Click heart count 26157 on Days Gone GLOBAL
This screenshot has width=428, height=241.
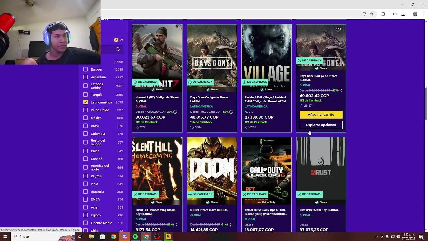306,106
